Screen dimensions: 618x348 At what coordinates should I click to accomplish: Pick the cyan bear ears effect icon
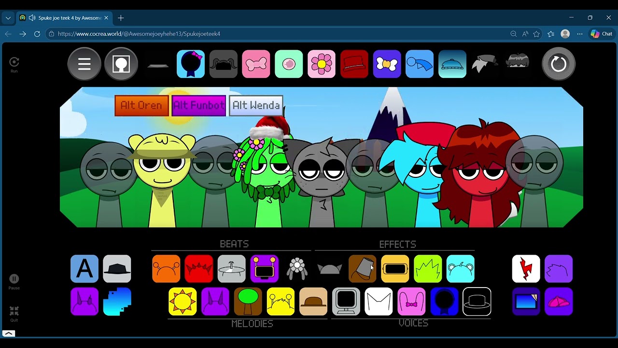tap(461, 269)
